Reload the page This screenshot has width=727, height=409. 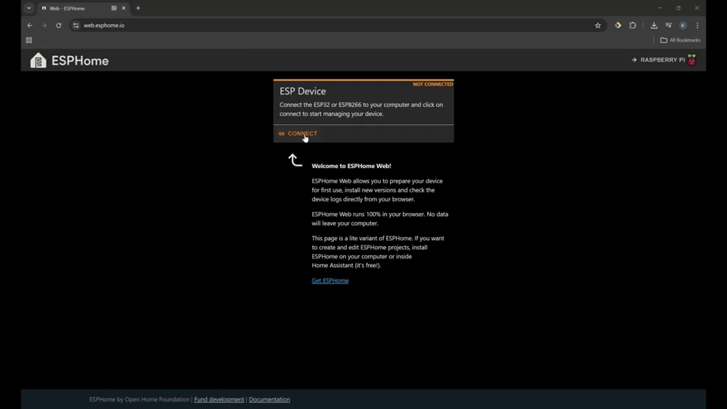click(58, 26)
